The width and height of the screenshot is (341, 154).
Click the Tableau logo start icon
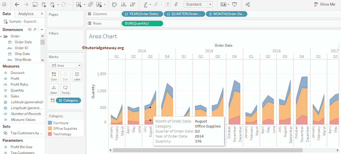pyautogui.click(x=5, y=5)
